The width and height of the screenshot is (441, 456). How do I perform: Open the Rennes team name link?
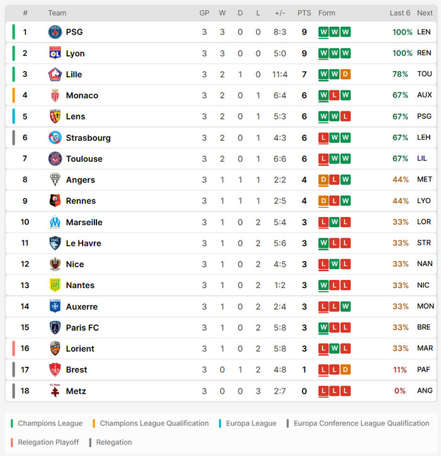point(81,201)
